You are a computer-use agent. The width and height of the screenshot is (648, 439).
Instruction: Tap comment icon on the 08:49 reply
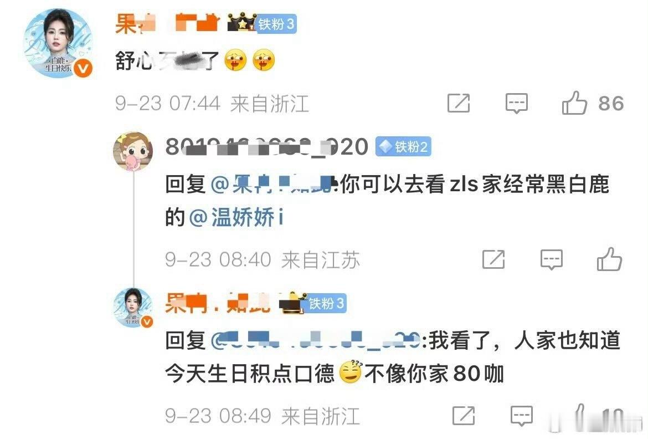(x=522, y=416)
